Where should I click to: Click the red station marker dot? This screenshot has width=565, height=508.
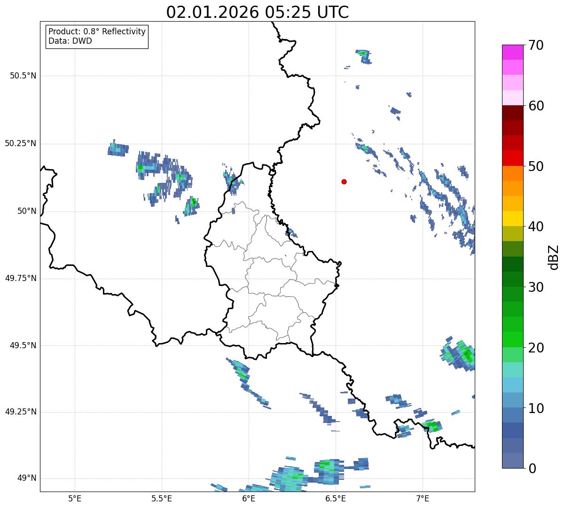pos(344,181)
